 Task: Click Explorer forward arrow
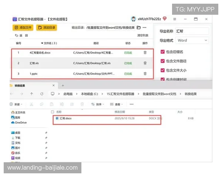pyautogui.click(x=21, y=94)
